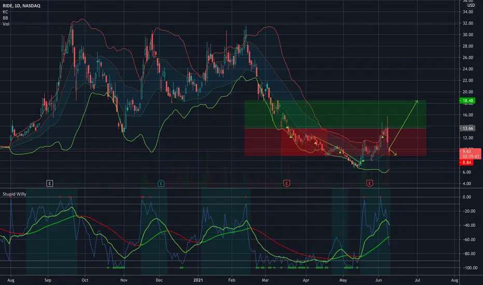
Task: Click the 2021 time axis label
Action: point(198,280)
